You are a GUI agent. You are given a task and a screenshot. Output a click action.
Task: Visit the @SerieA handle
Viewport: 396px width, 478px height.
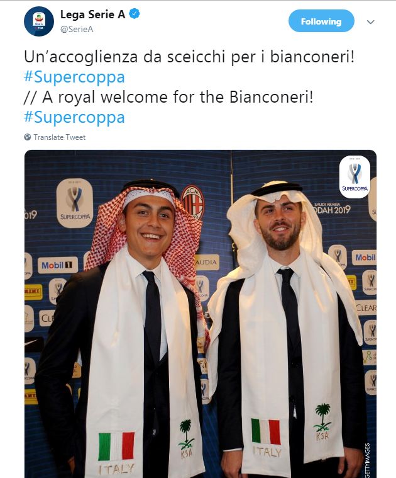click(77, 29)
